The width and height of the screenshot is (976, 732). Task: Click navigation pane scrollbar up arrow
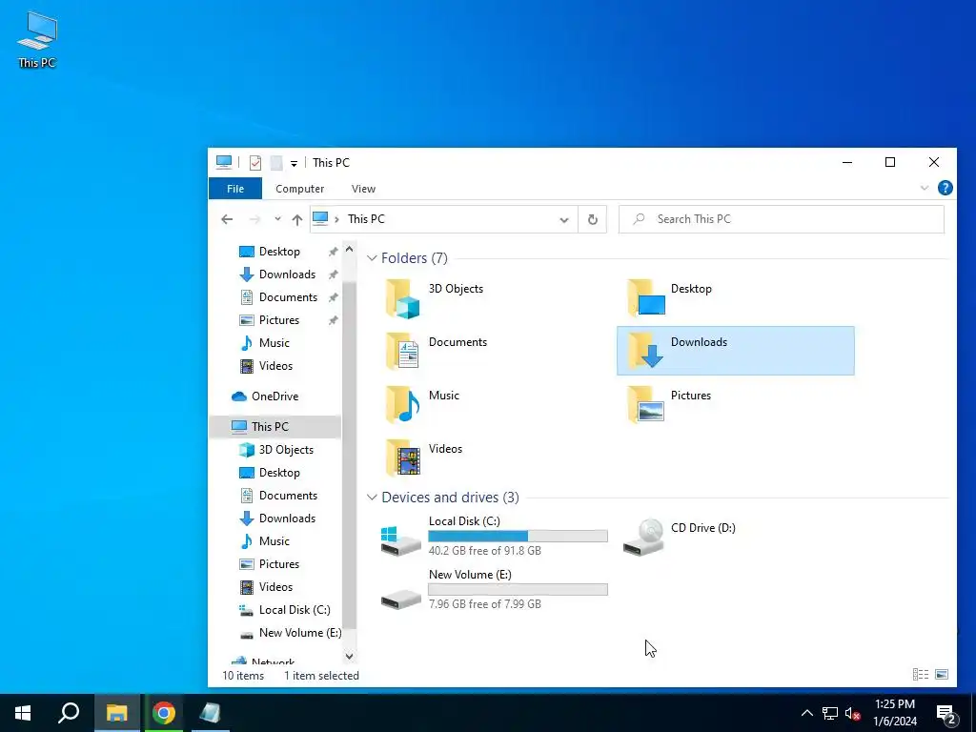coord(349,249)
